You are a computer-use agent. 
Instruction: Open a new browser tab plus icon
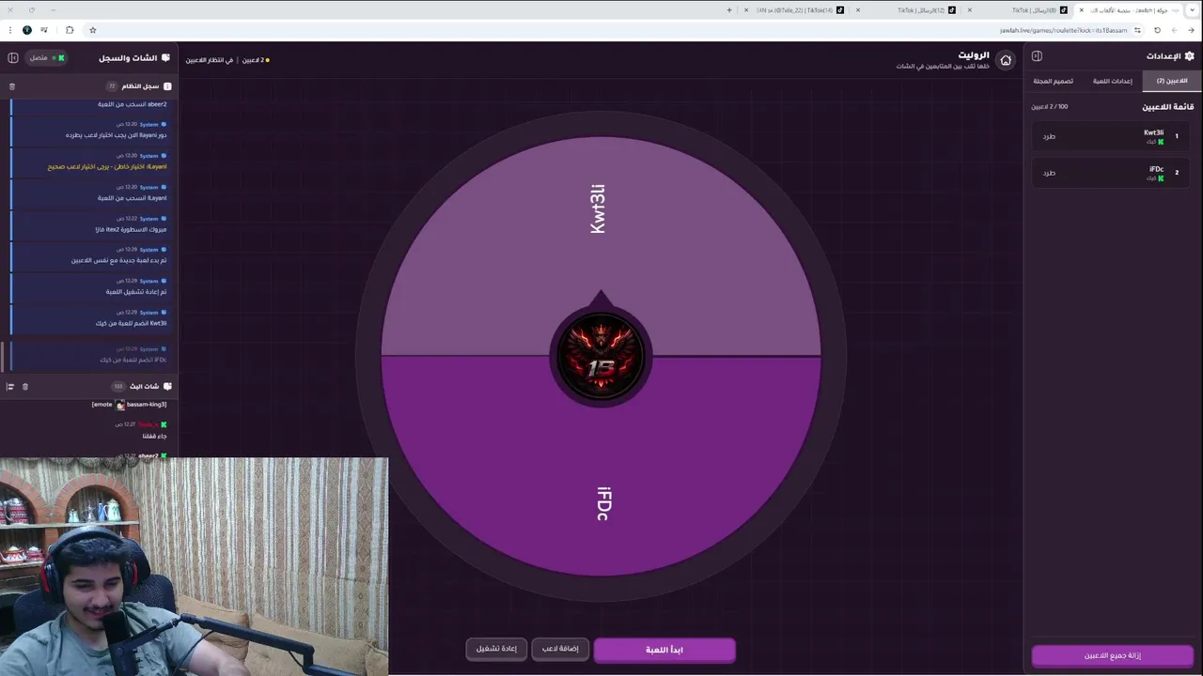(x=729, y=10)
